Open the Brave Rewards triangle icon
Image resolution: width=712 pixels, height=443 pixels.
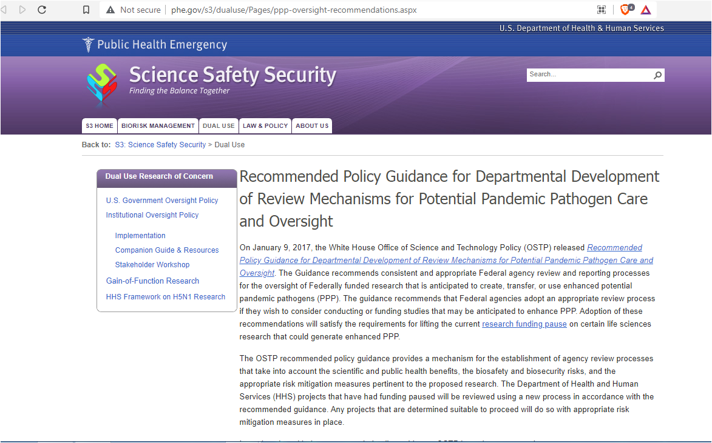646,10
